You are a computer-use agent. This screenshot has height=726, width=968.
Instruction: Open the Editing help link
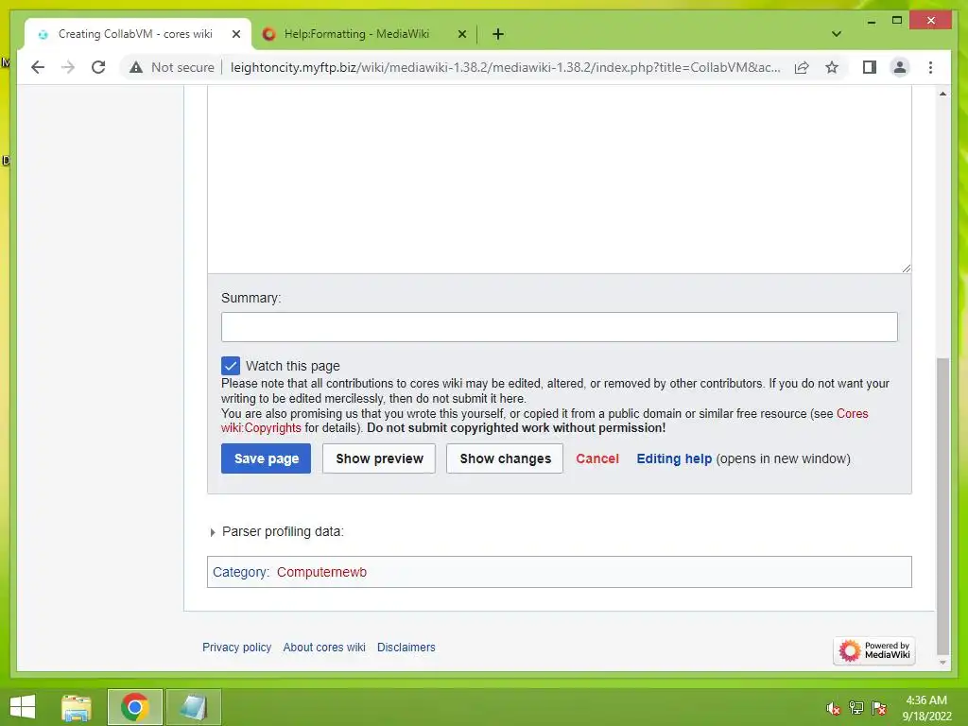674,458
